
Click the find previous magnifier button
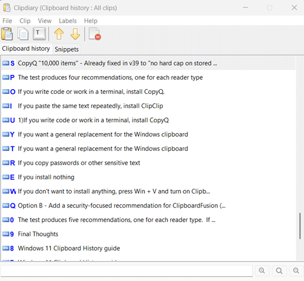(262, 271)
